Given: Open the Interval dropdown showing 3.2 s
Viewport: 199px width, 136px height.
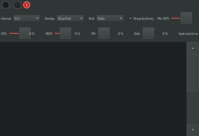Looking at the screenshot, I should click(x=26, y=18).
